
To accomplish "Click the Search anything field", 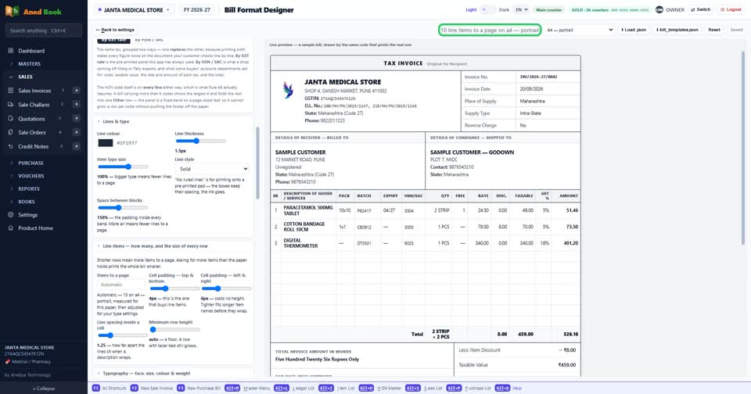I will pos(44,30).
